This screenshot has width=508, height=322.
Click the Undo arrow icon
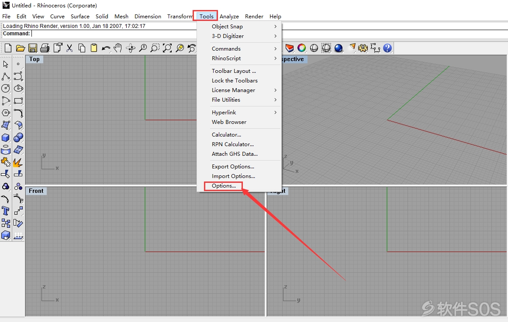click(106, 48)
